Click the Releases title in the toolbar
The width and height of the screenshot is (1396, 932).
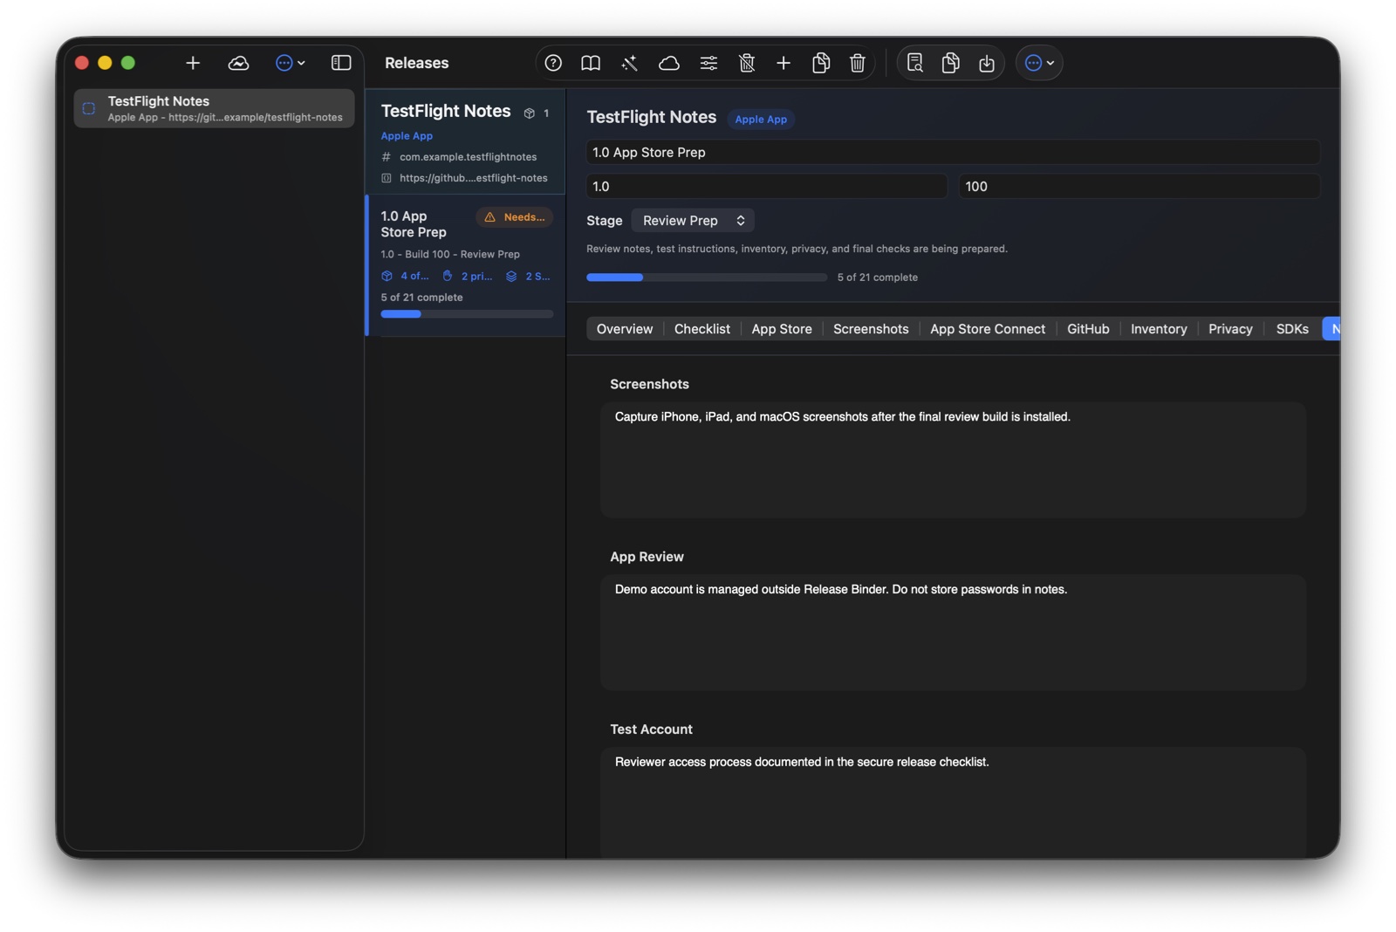(x=416, y=63)
